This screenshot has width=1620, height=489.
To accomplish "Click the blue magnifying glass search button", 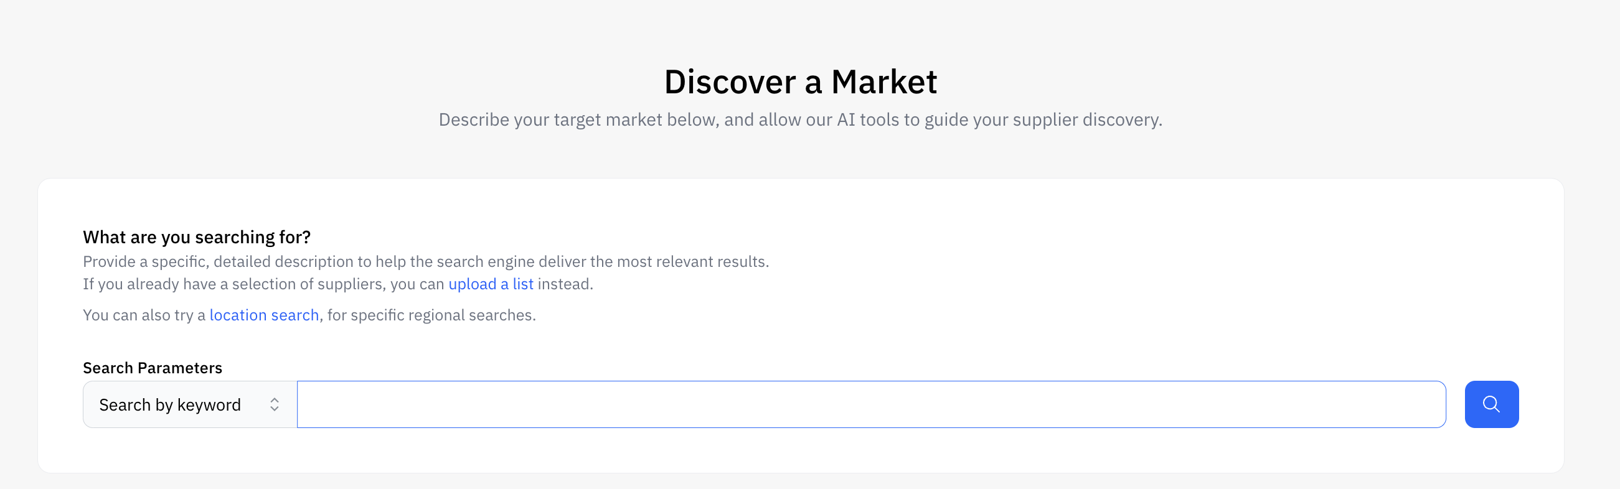I will click(1491, 404).
